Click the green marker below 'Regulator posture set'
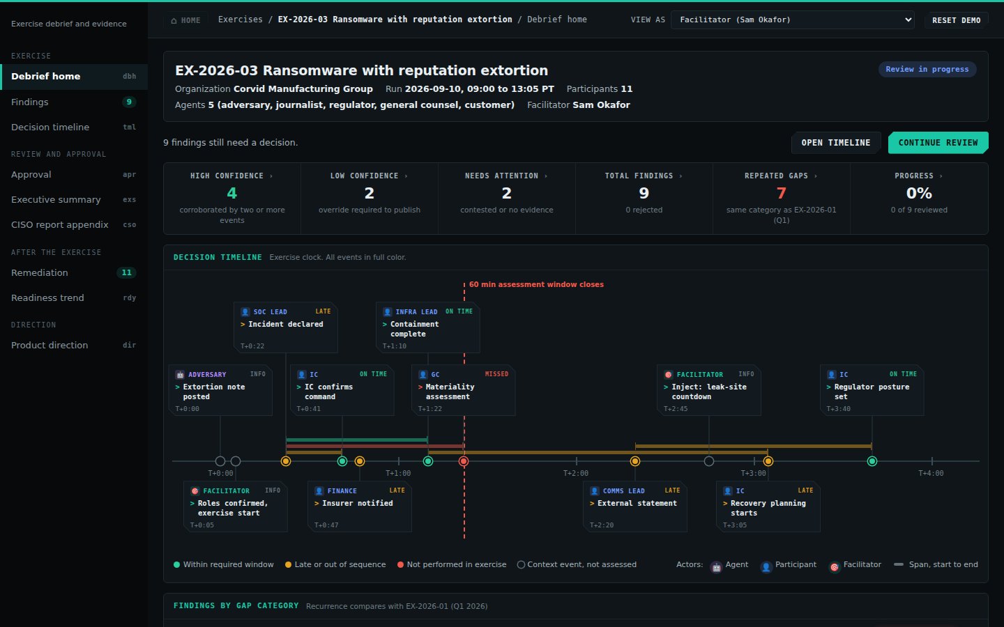Screen dimensions: 1004x627 coord(872,461)
